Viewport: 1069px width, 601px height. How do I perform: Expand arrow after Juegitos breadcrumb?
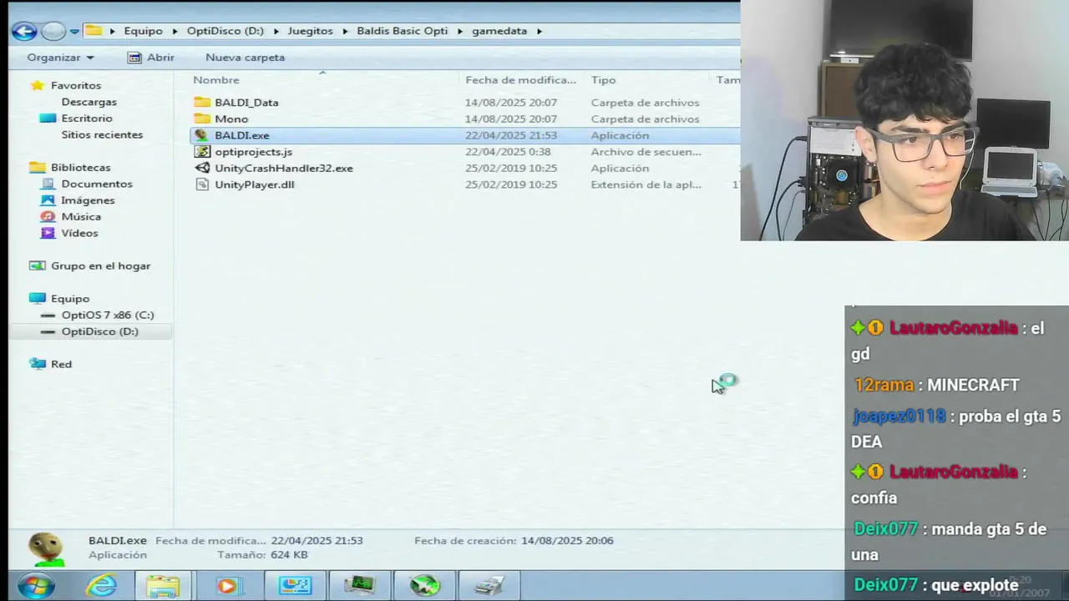345,31
